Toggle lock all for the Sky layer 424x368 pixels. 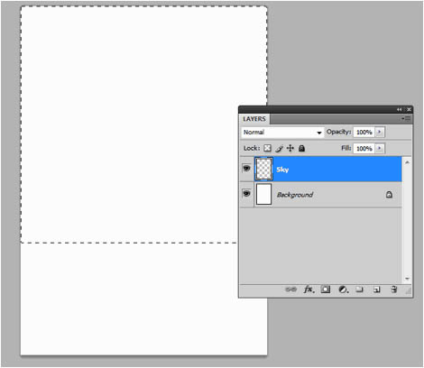(x=301, y=148)
